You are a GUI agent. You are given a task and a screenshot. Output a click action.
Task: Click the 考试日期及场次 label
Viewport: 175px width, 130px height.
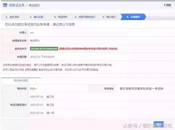[x=18, y=105]
